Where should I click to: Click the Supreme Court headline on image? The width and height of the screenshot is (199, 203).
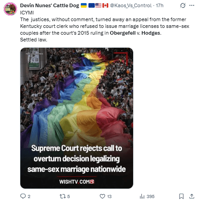tap(77, 158)
